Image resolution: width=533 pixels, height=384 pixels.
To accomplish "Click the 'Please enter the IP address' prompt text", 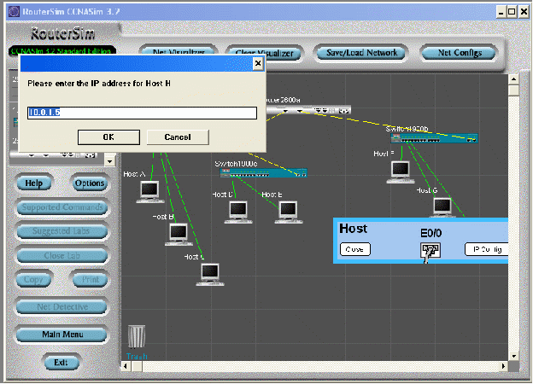I will (x=99, y=84).
